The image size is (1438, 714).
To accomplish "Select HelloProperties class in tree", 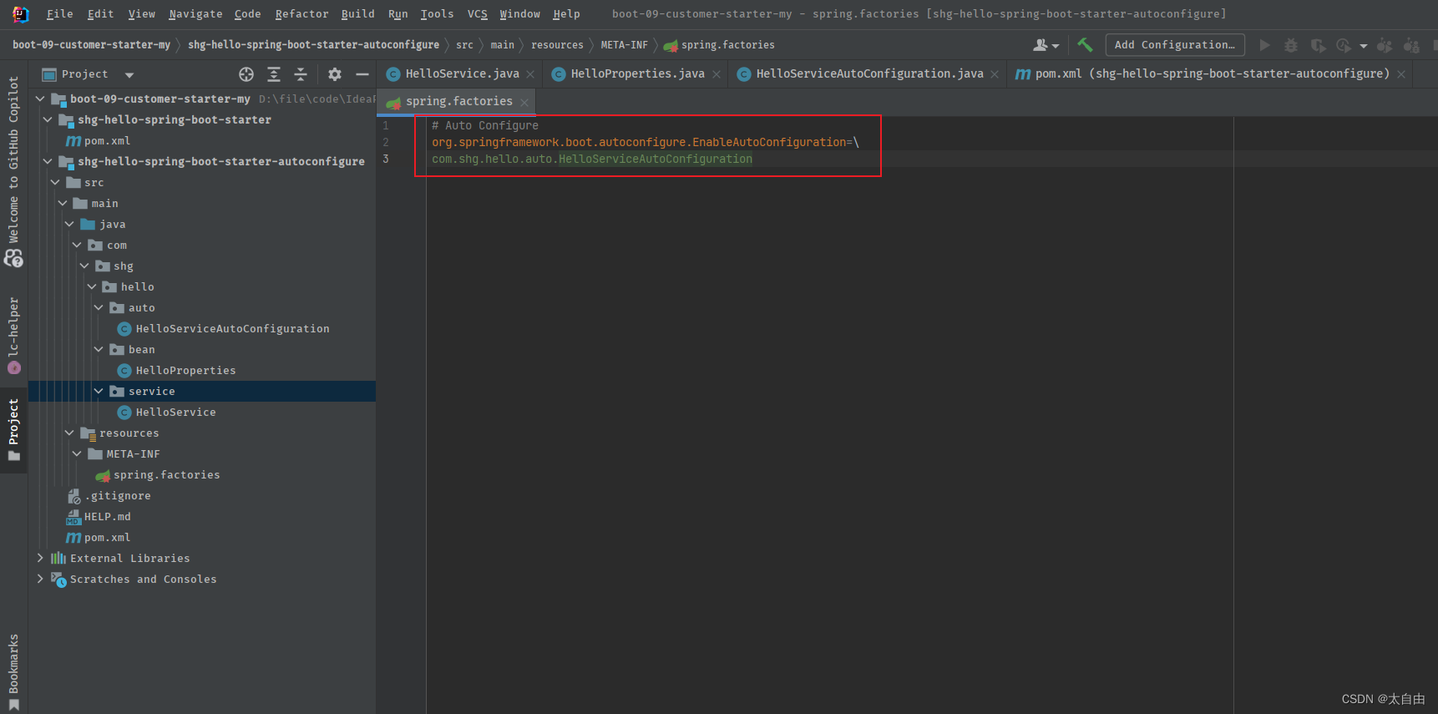I will pos(185,371).
